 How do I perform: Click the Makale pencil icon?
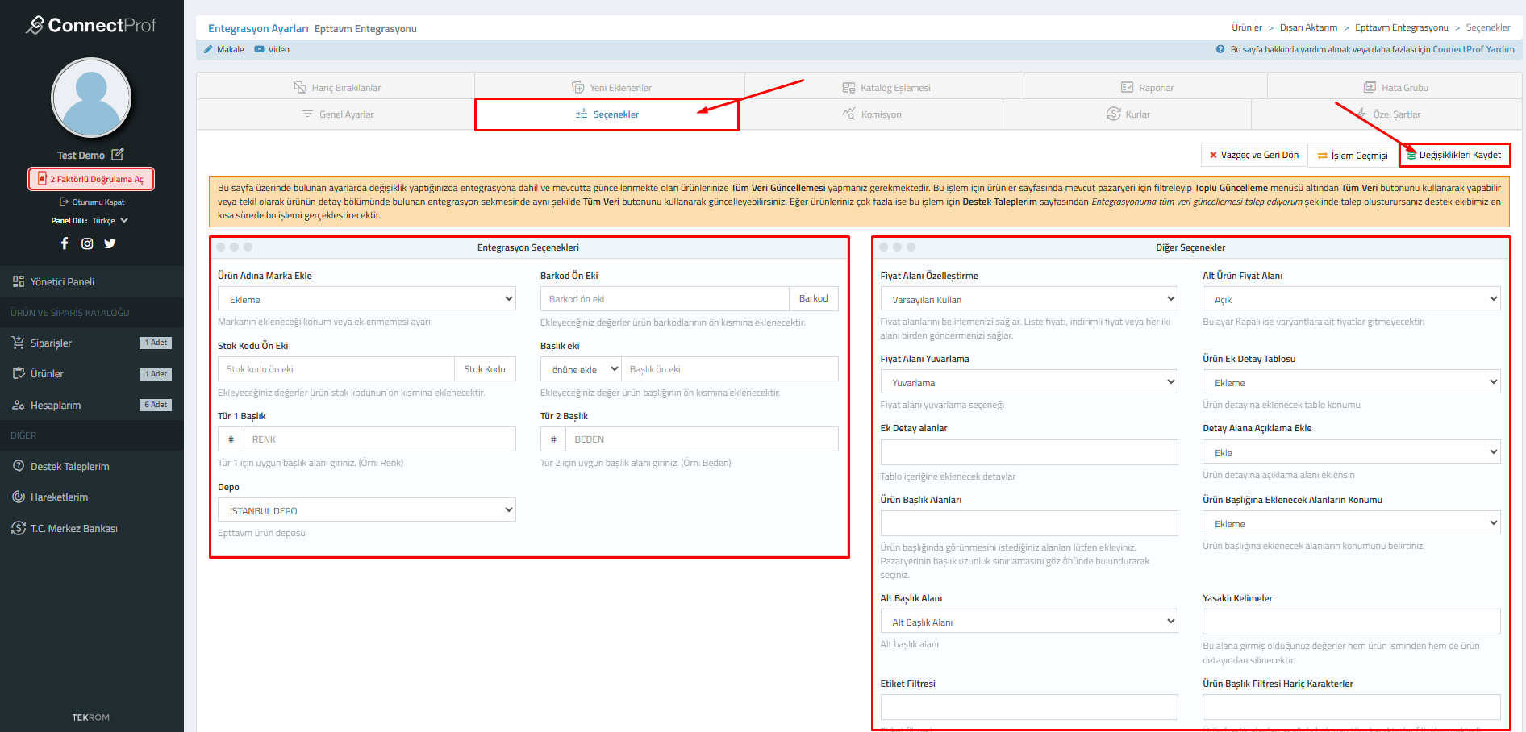208,49
